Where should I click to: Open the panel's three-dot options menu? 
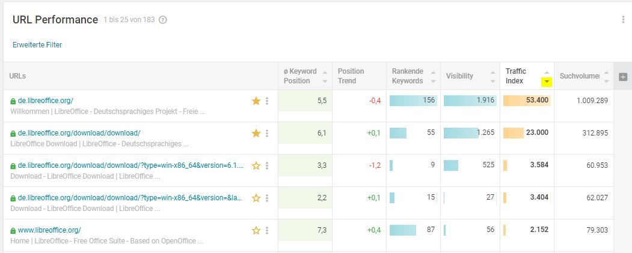623,20
